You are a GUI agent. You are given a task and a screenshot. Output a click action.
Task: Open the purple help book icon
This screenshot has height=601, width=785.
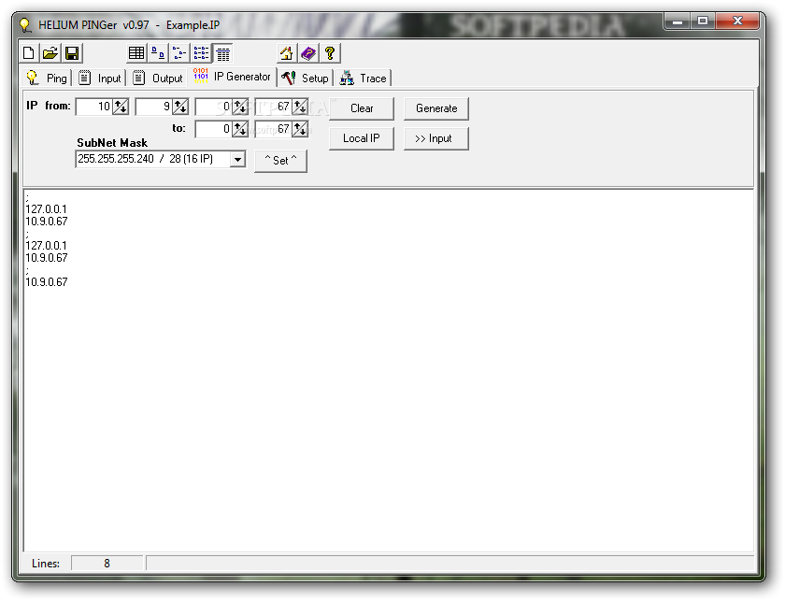click(x=308, y=53)
